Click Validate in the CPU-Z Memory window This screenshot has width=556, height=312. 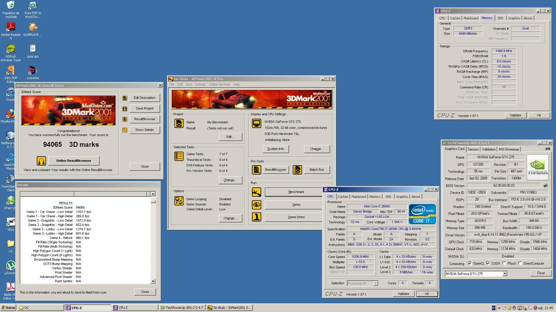point(515,115)
